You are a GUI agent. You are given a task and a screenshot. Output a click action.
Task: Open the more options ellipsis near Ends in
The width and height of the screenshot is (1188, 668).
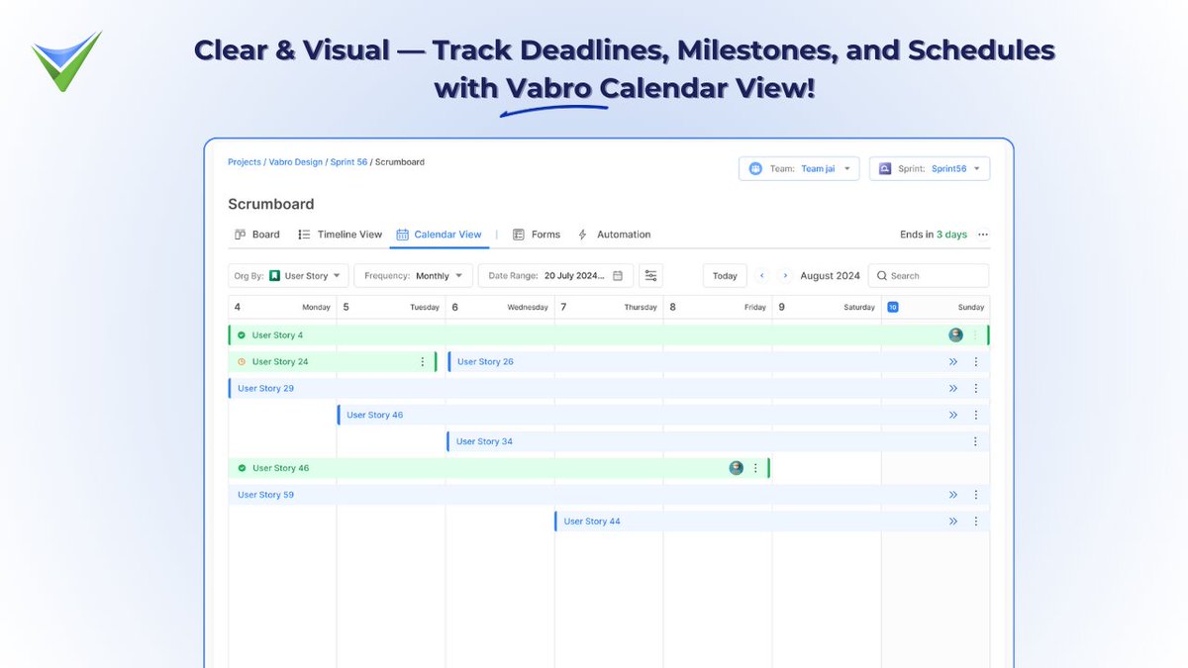point(983,235)
